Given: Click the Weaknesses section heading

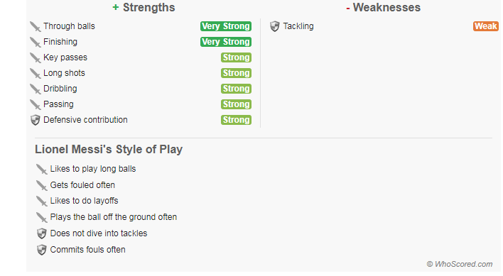Looking at the screenshot, I should tap(384, 7).
